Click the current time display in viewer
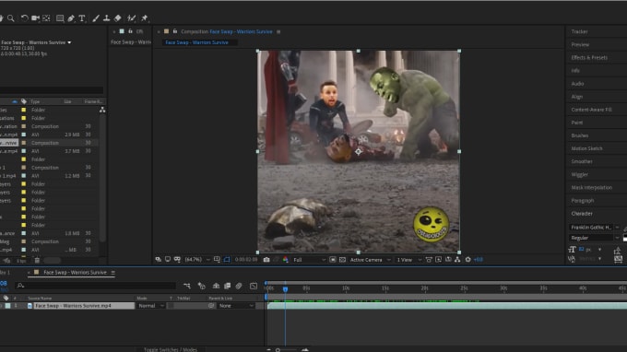Screen dimensions: 627x352 coord(246,260)
